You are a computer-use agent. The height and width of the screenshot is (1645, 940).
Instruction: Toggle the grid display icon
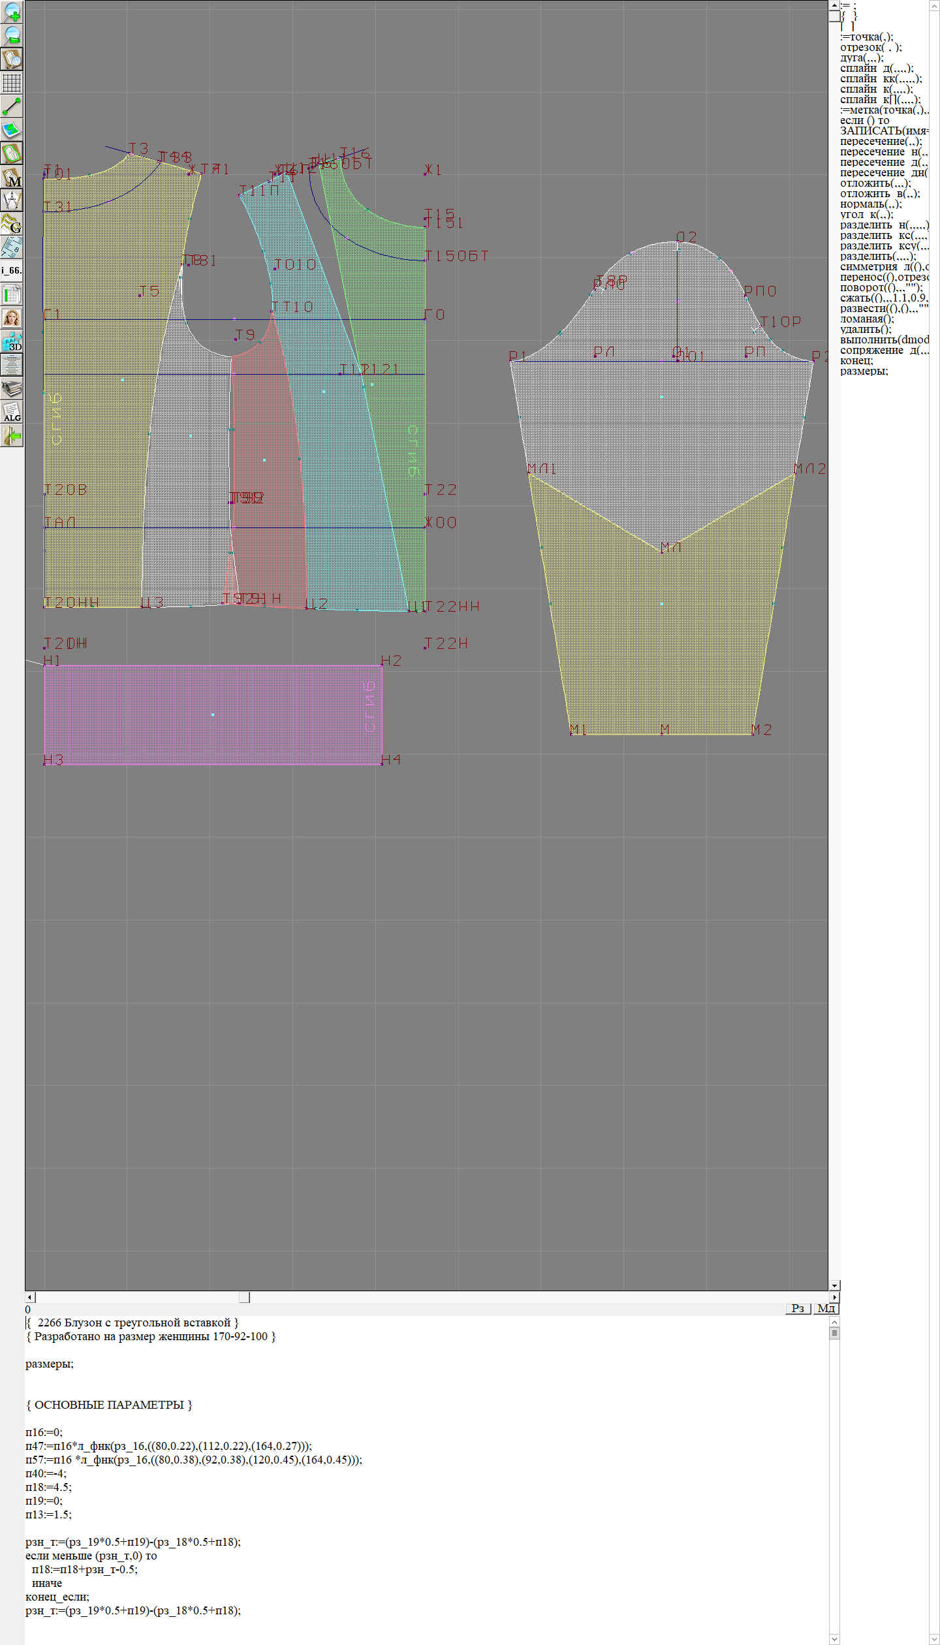(x=12, y=83)
